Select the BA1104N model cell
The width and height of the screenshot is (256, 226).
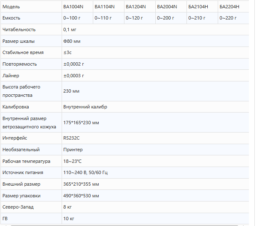104,7
